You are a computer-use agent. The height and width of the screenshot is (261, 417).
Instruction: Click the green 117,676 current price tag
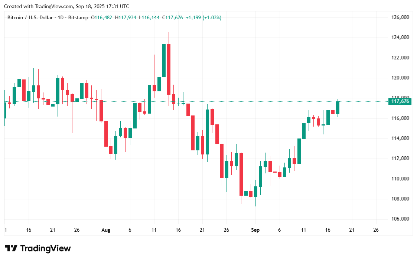(x=400, y=101)
